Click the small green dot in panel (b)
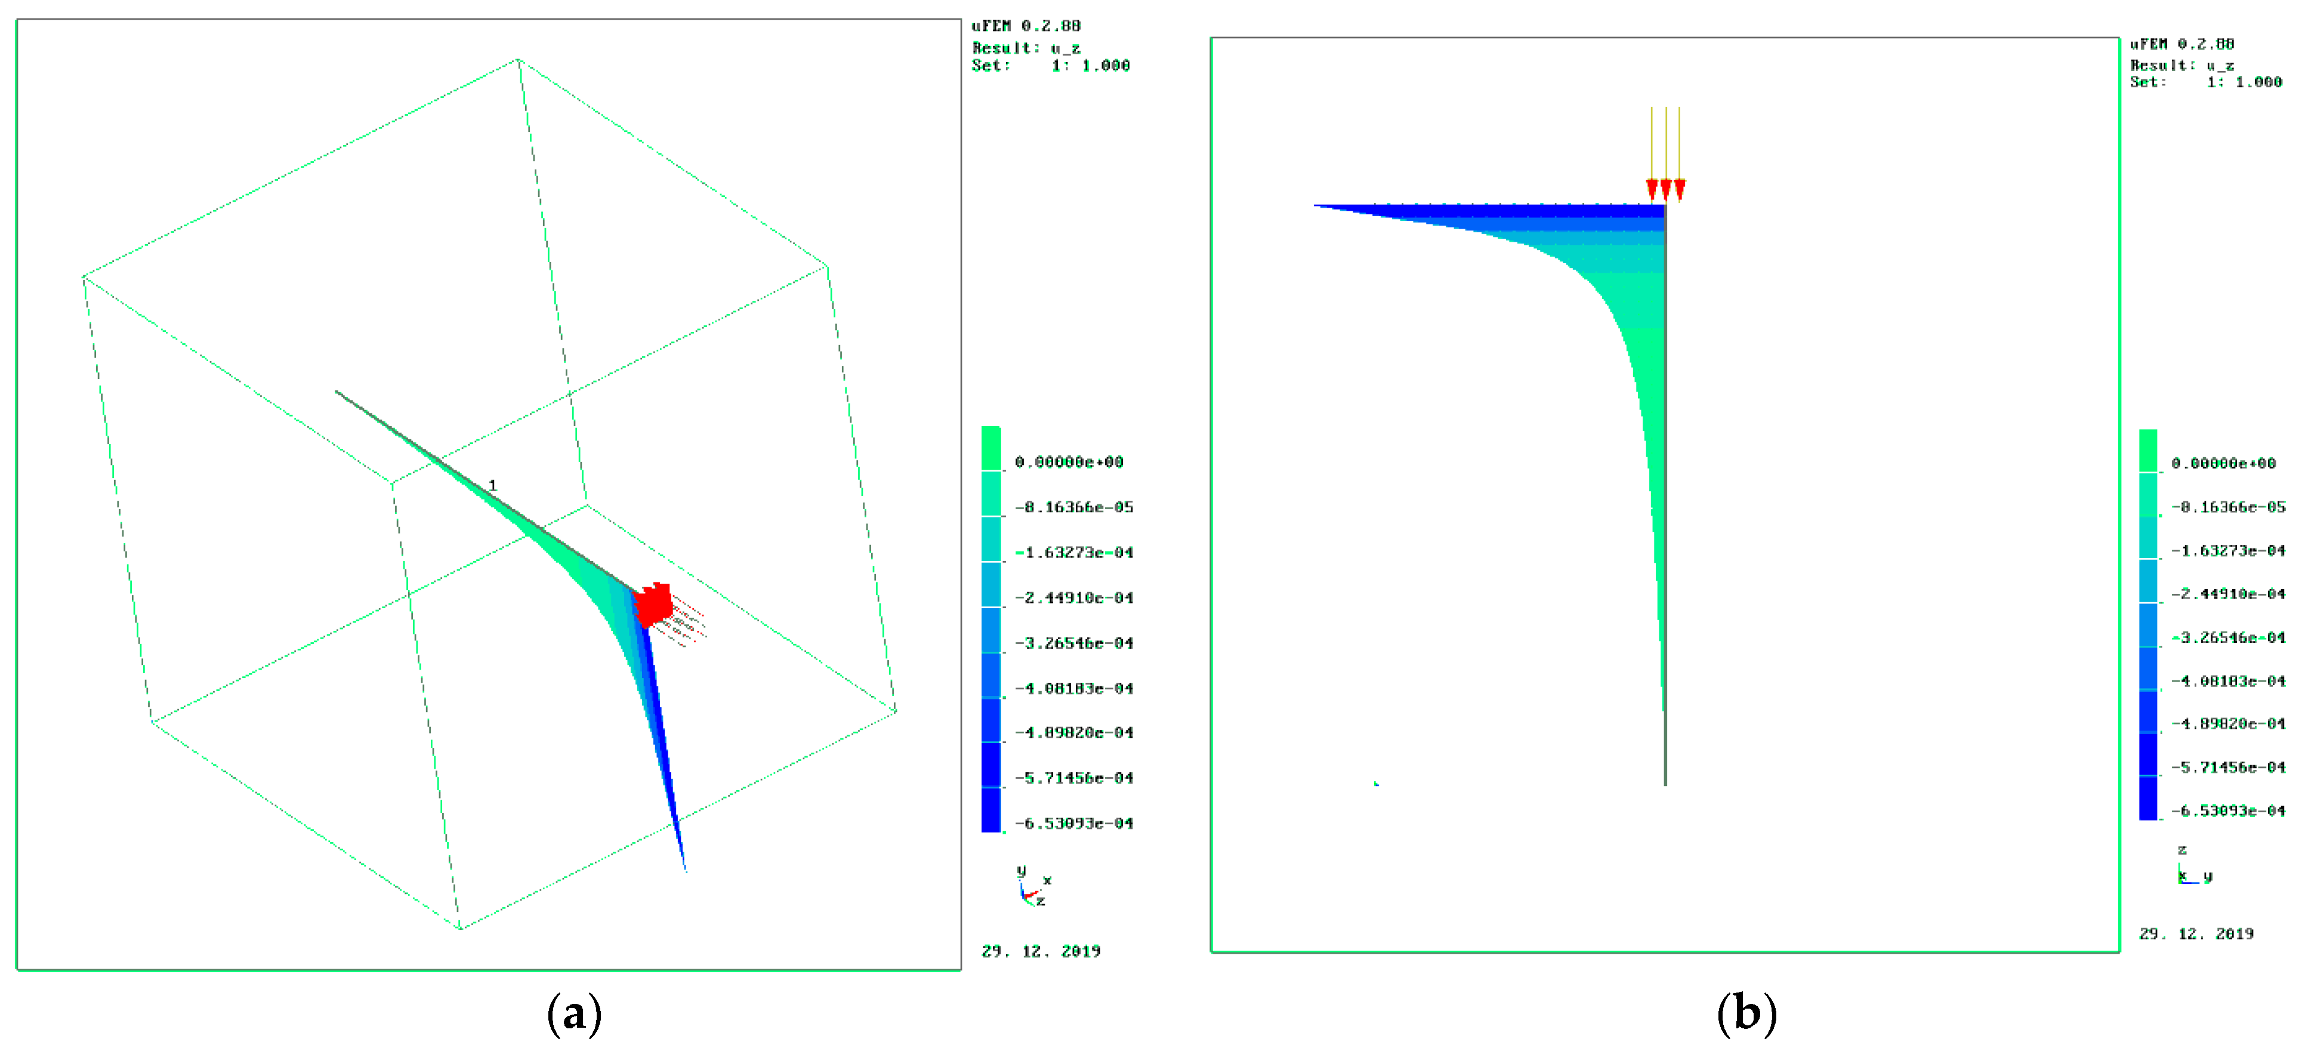This screenshot has width=2299, height=1051. pyautogui.click(x=1376, y=783)
